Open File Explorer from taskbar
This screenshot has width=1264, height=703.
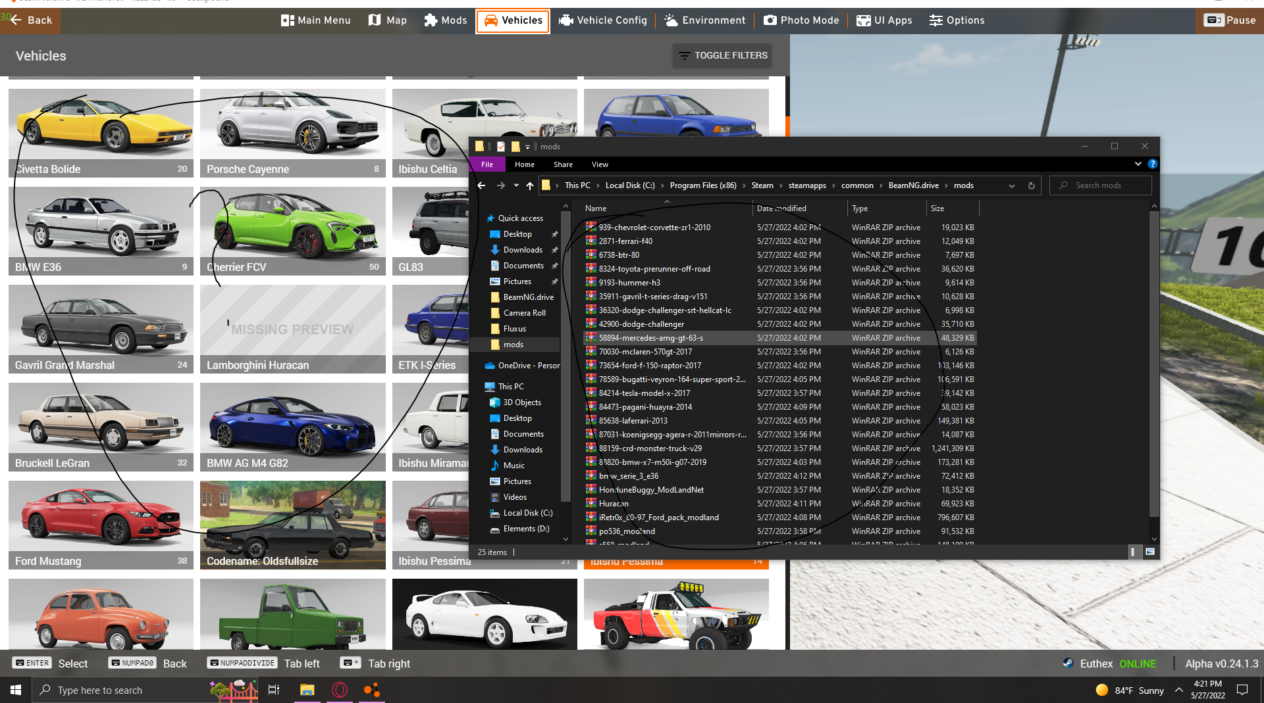coord(307,690)
